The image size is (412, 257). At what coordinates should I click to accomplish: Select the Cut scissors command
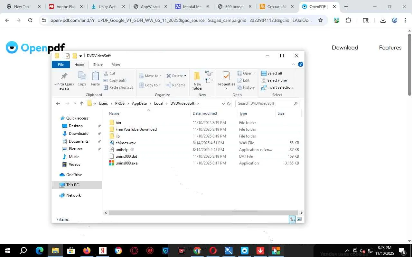[x=109, y=73]
